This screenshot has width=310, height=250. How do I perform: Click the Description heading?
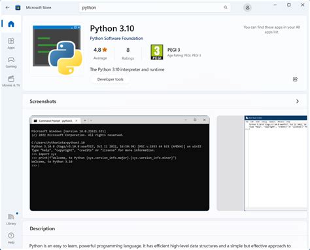point(43,228)
